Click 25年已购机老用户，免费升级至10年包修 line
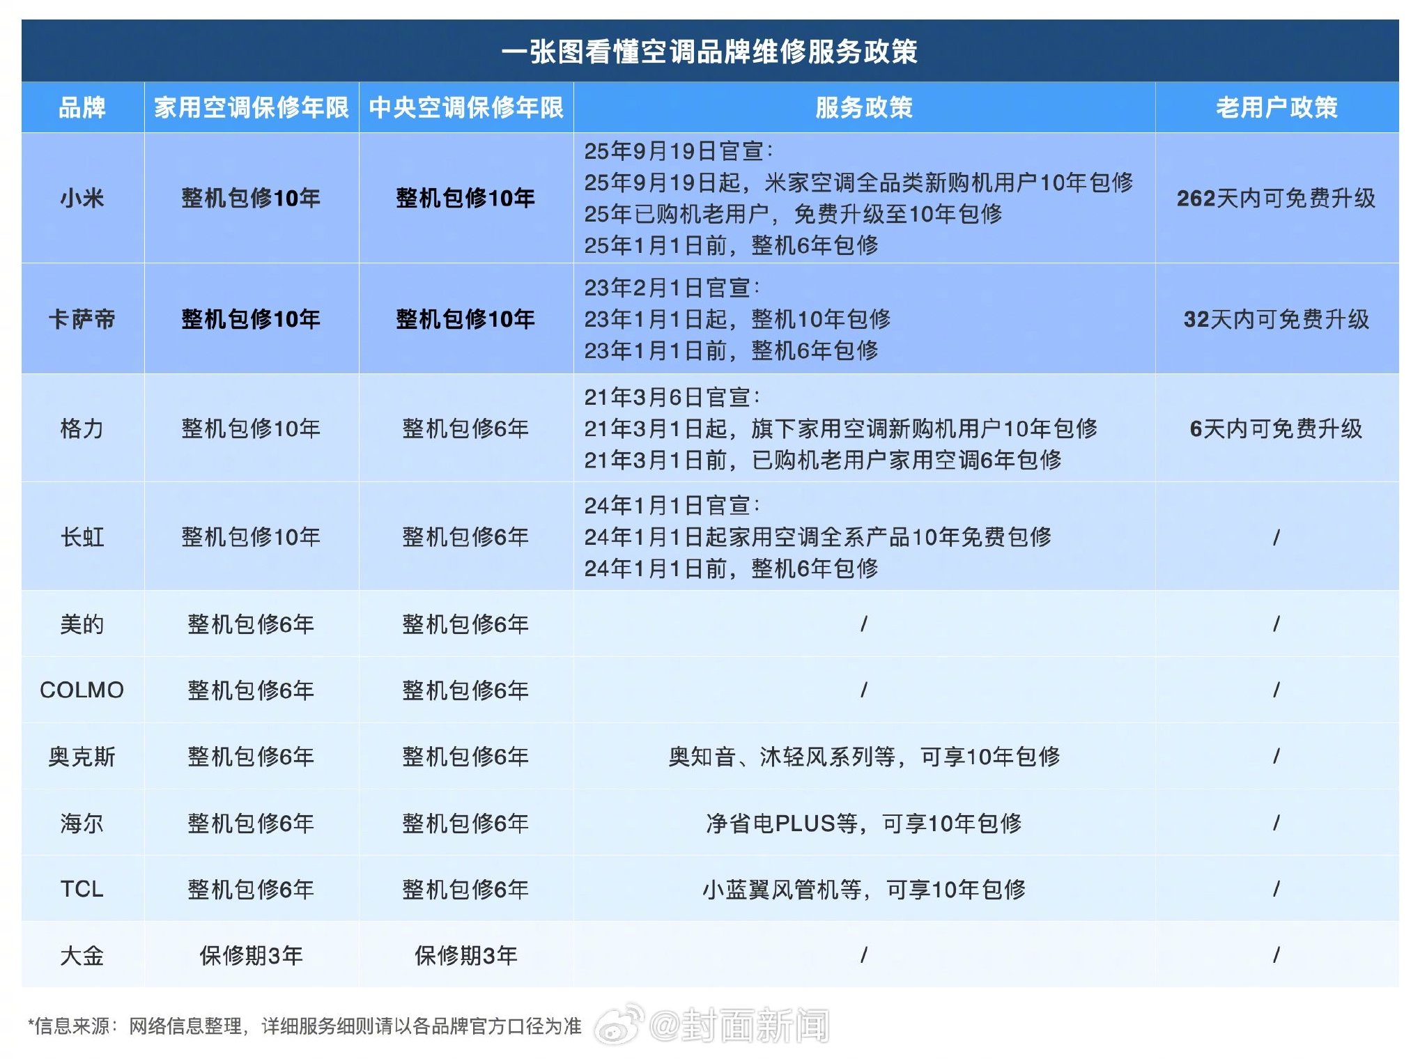 pyautogui.click(x=793, y=213)
